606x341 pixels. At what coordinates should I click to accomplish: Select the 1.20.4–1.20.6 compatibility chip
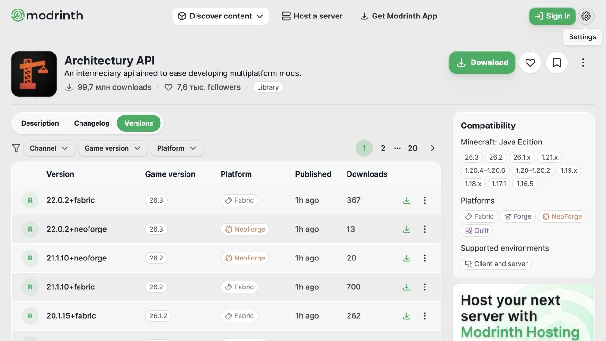[x=485, y=170]
